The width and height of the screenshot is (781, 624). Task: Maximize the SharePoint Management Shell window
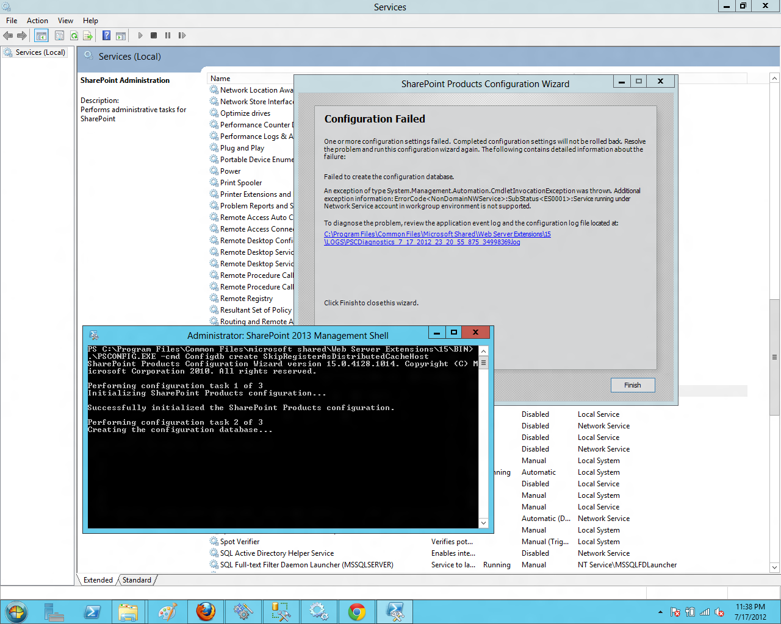click(453, 332)
